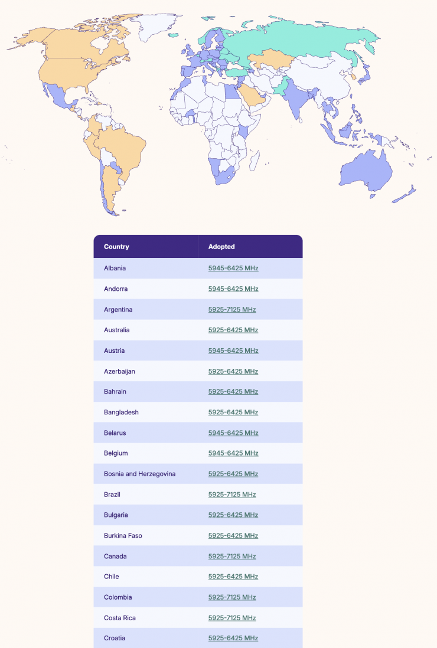Screen dimensions: 437x648
Task: Open Canada's adopted band link
Action: pyautogui.click(x=232, y=557)
